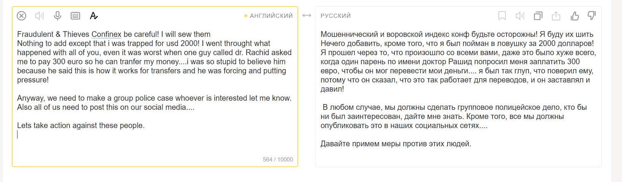The width and height of the screenshot is (622, 182).
Task: Open the virtual keyboard
Action: (75, 16)
